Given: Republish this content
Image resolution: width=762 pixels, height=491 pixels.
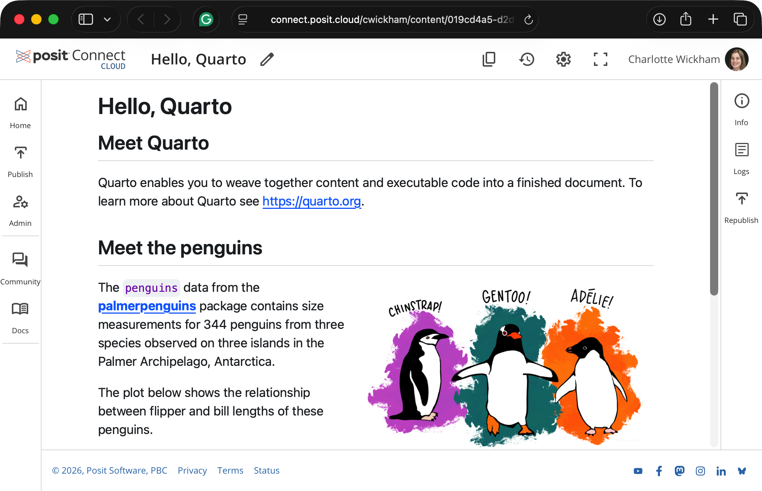Looking at the screenshot, I should click(x=741, y=207).
